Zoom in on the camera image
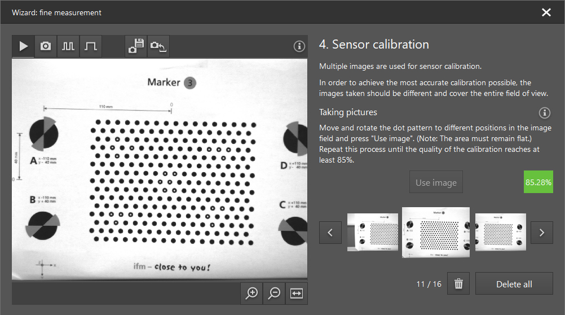The width and height of the screenshot is (565, 315). click(251, 293)
